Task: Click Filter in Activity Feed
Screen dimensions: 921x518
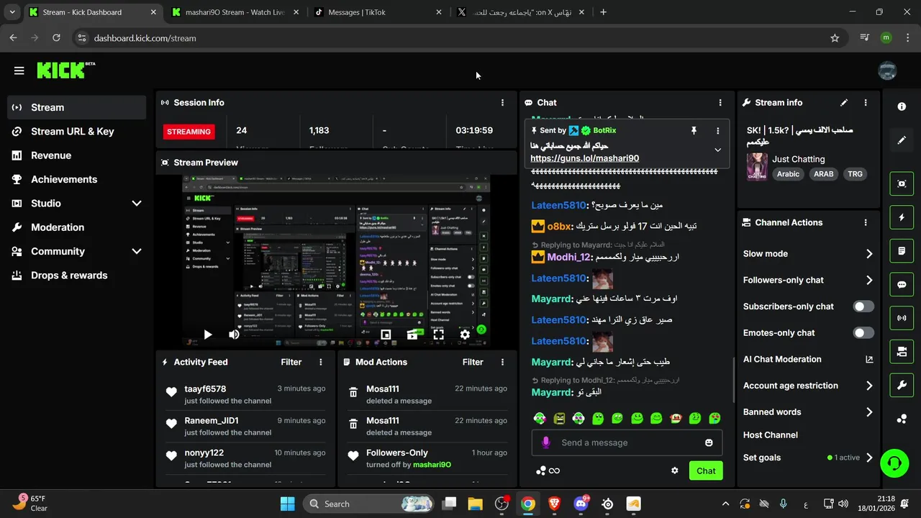Action: click(x=291, y=363)
